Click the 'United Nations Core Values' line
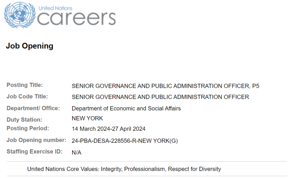The image size is (296, 178). 124,169
